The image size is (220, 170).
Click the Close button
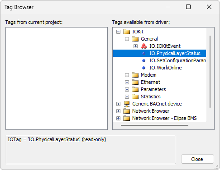(197, 159)
